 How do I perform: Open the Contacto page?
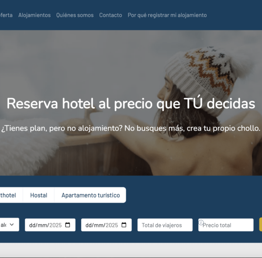[x=110, y=15]
